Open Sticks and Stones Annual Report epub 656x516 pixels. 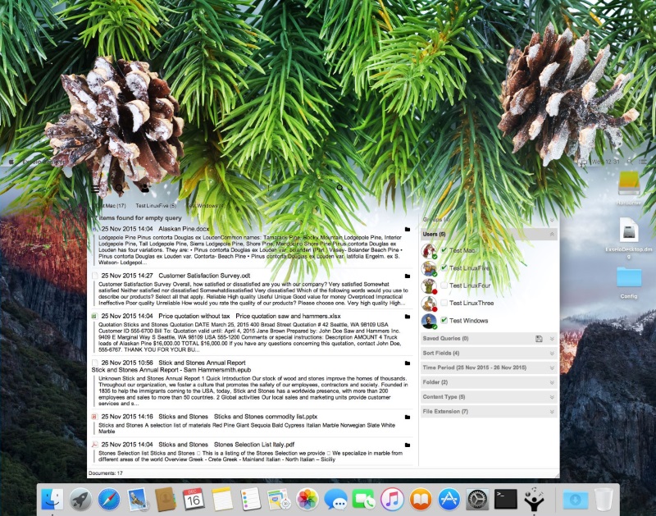171,370
